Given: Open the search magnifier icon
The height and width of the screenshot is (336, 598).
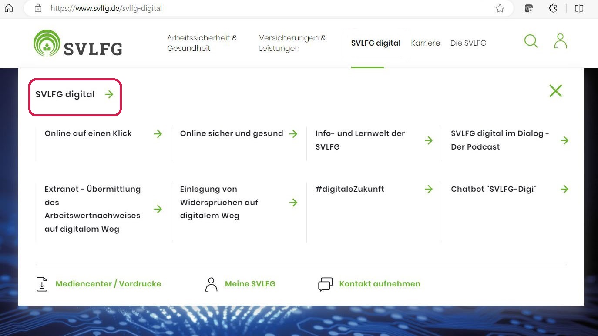Looking at the screenshot, I should [x=531, y=41].
